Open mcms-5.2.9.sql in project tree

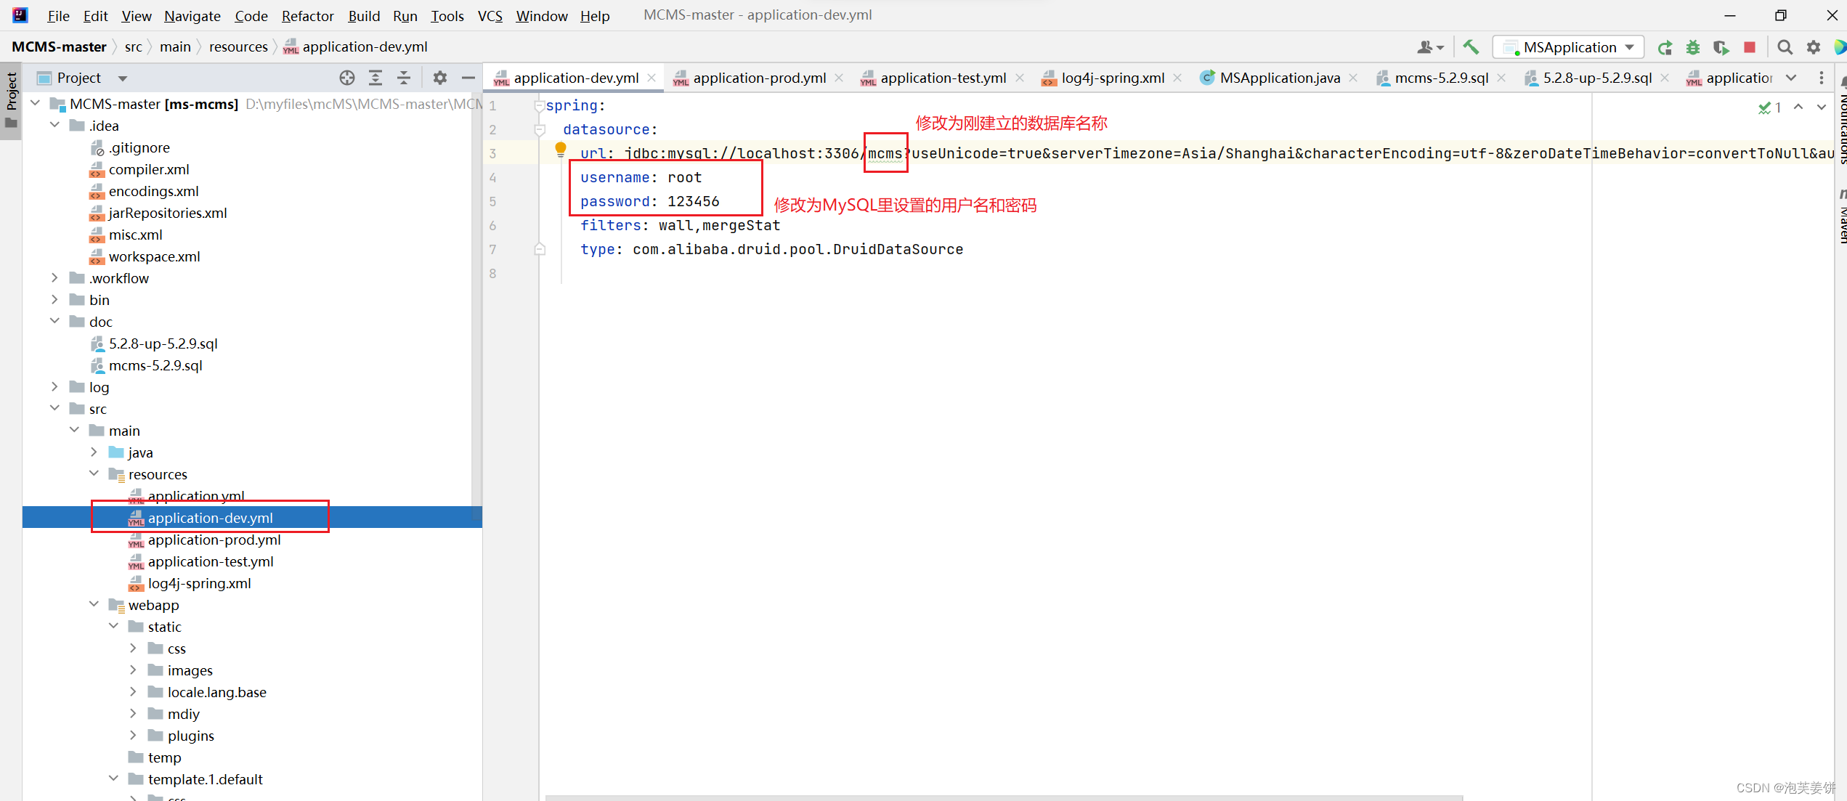pyautogui.click(x=155, y=365)
